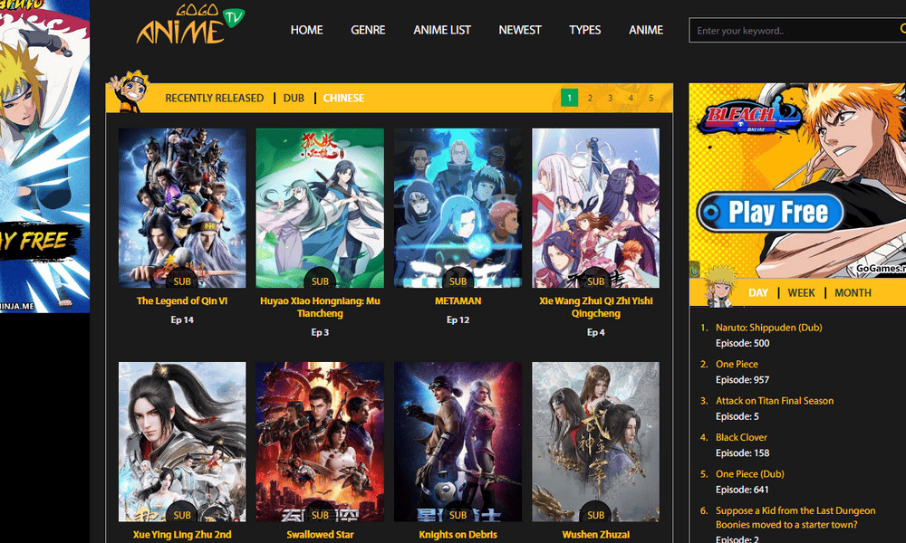
Task: Click The Legend of Qin VI title link
Action: (x=182, y=300)
